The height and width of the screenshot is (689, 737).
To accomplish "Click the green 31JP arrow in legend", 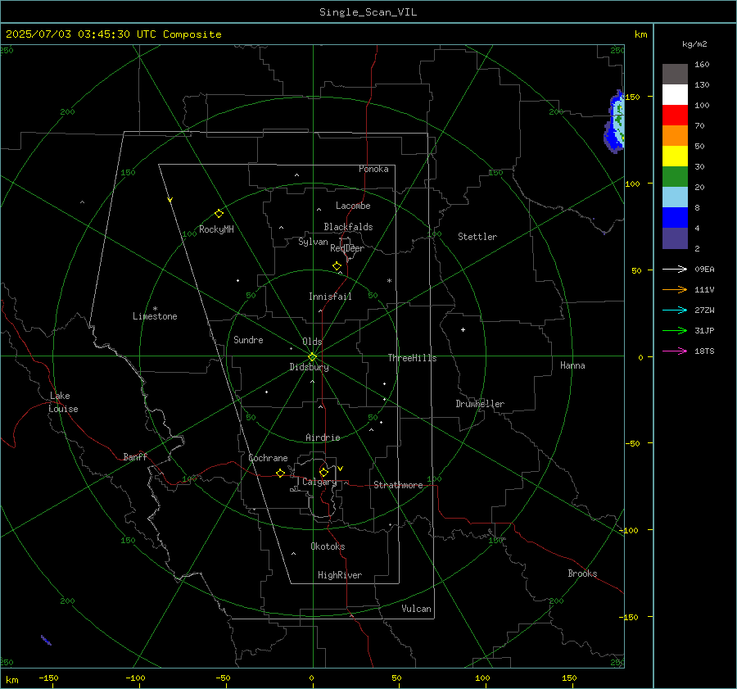I will pyautogui.click(x=675, y=331).
